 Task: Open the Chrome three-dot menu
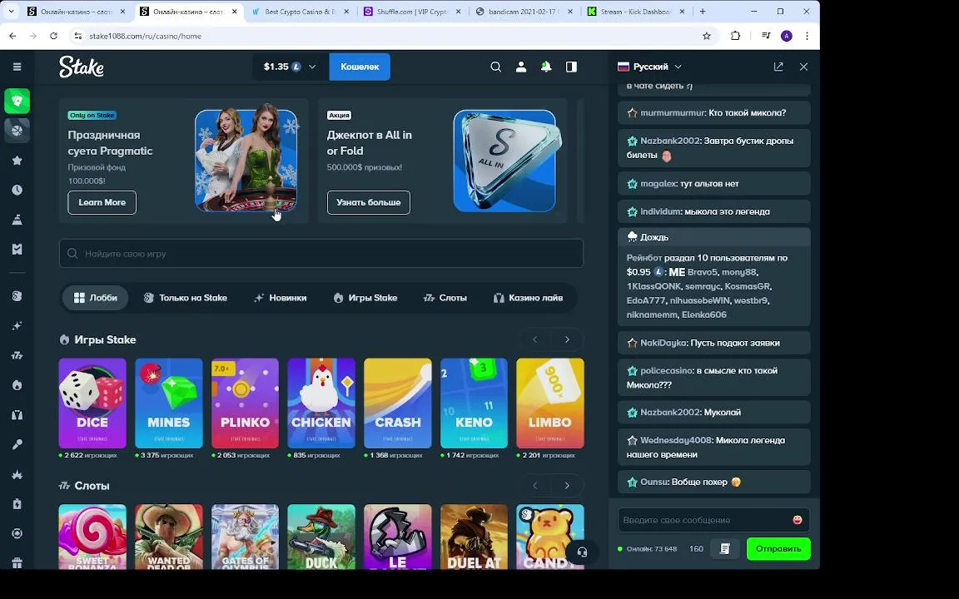807,36
